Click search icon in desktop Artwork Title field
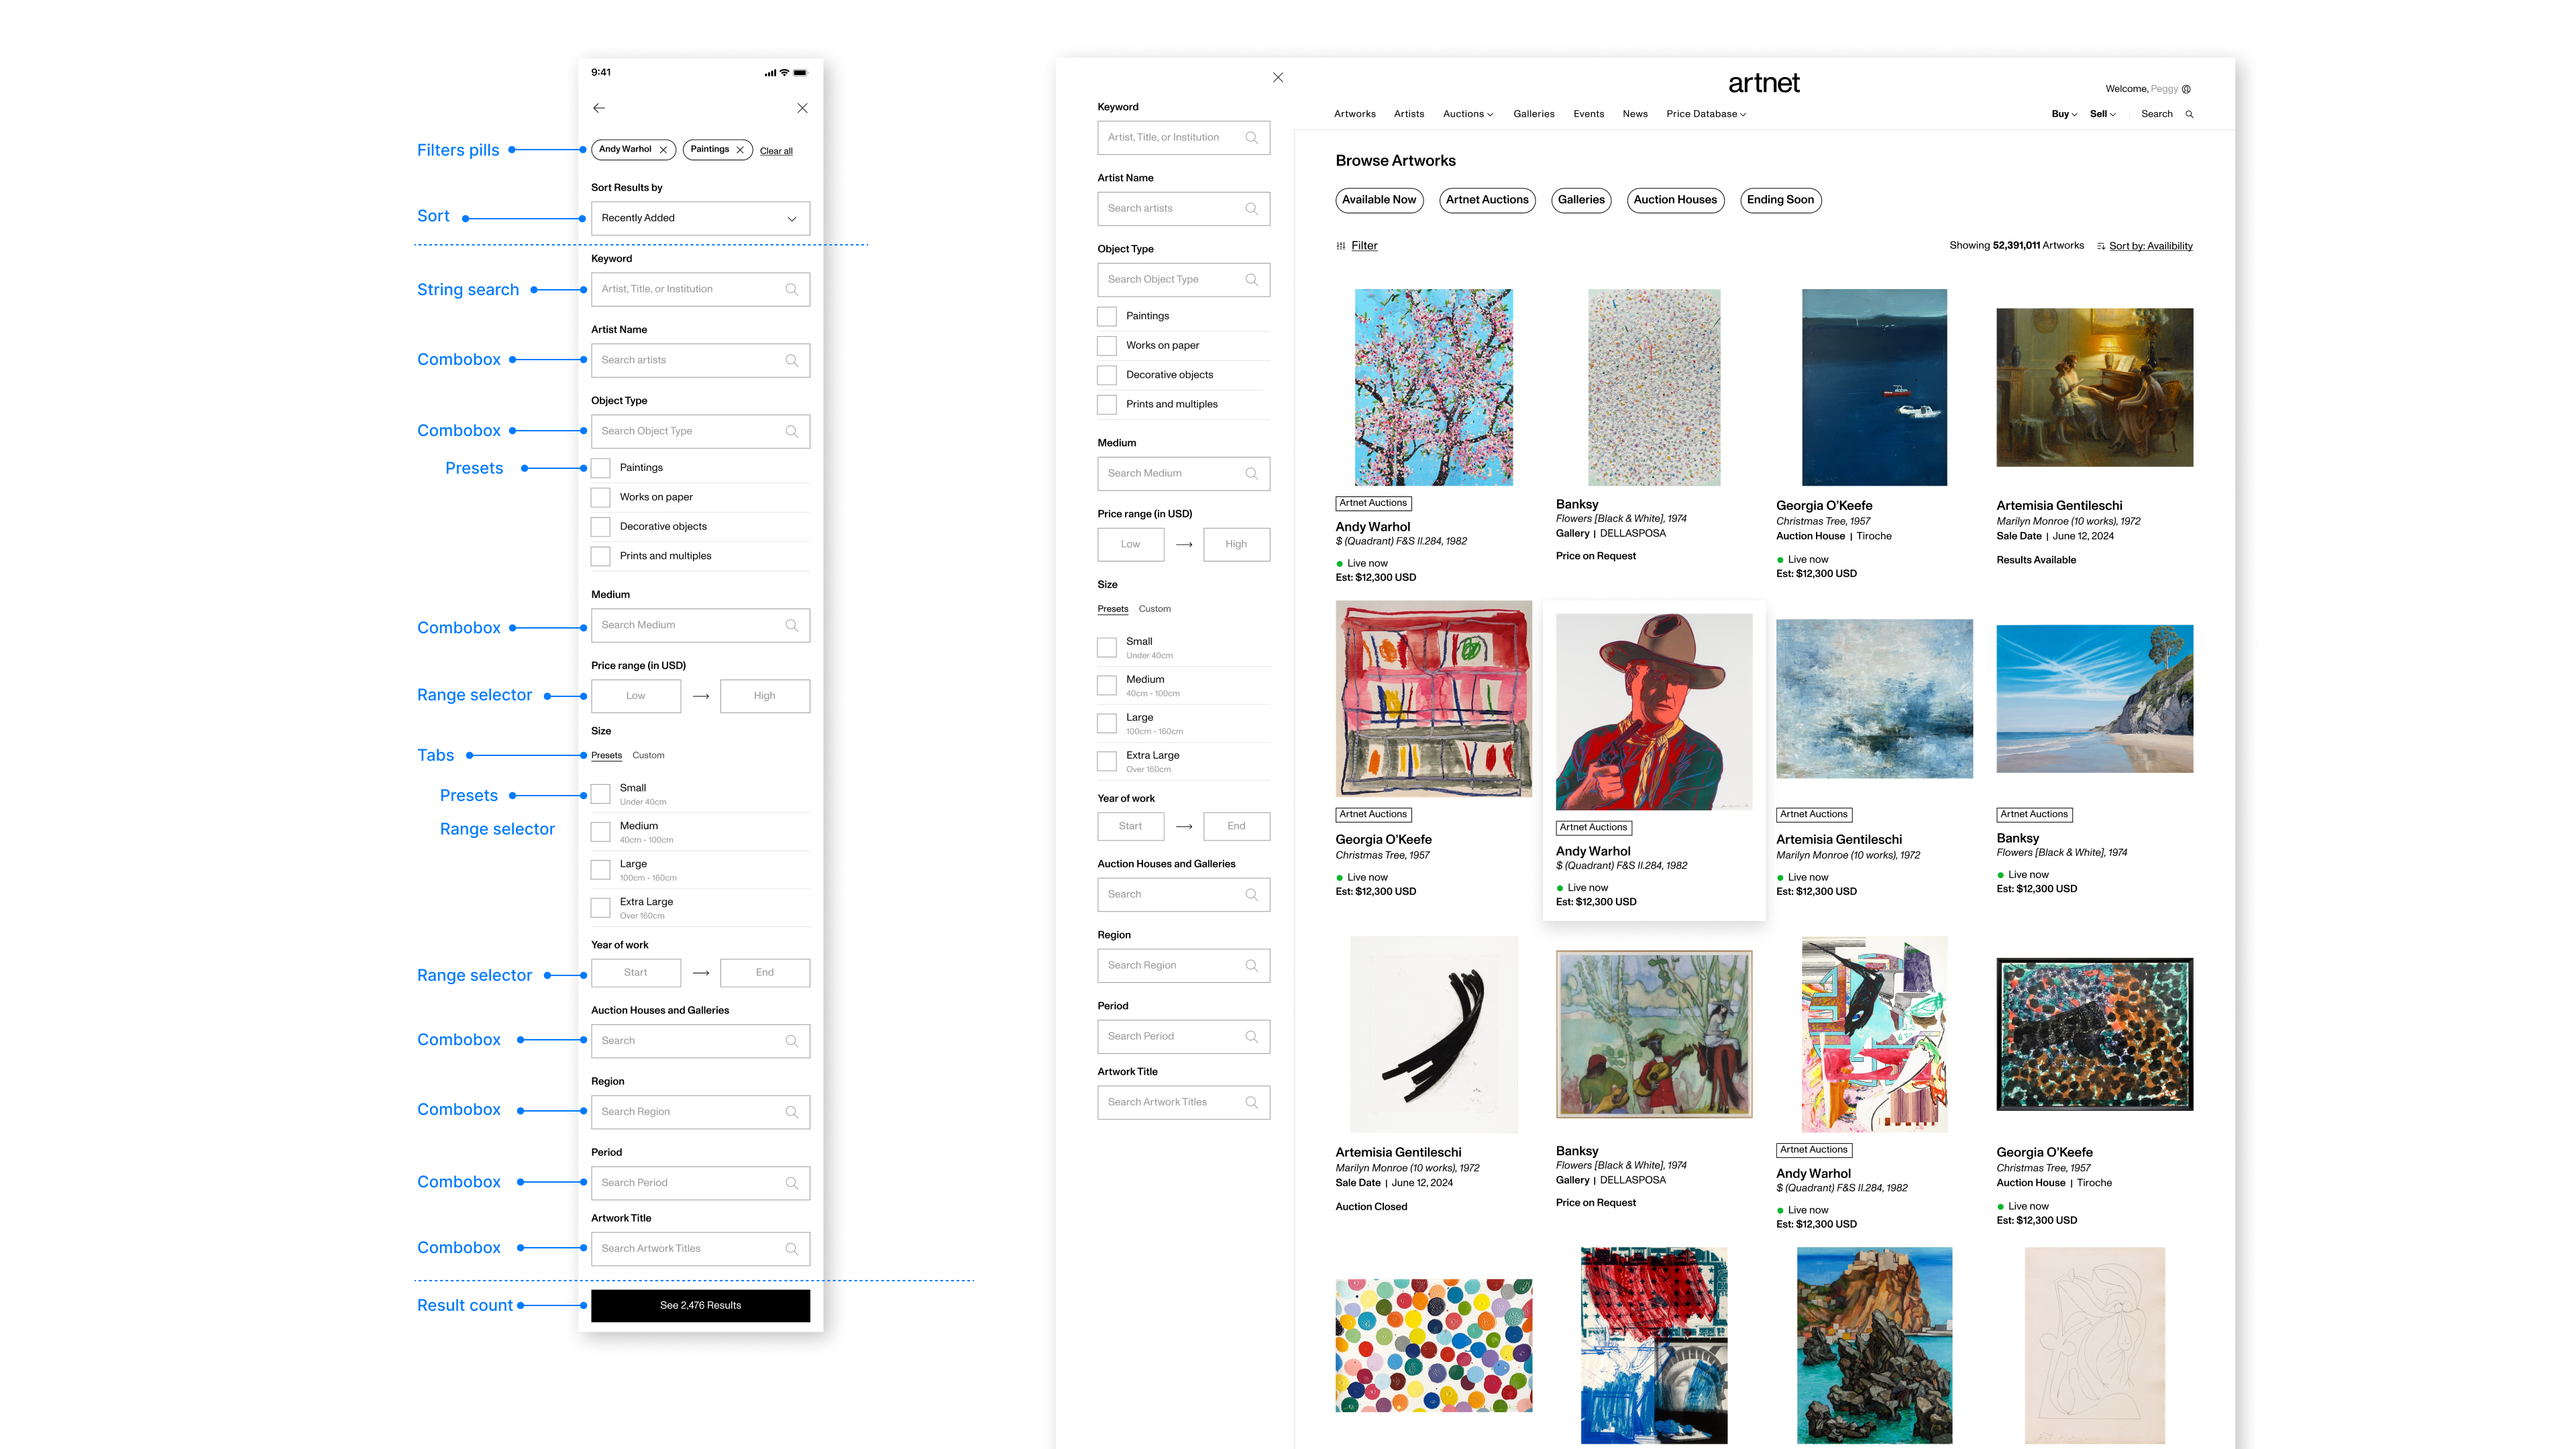 point(1252,1103)
